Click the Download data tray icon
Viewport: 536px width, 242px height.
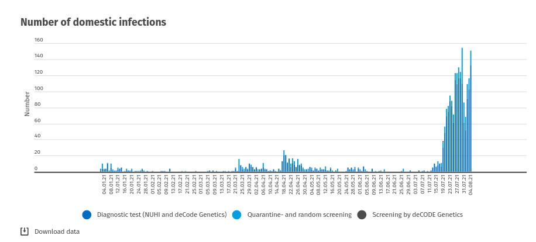click(x=25, y=231)
